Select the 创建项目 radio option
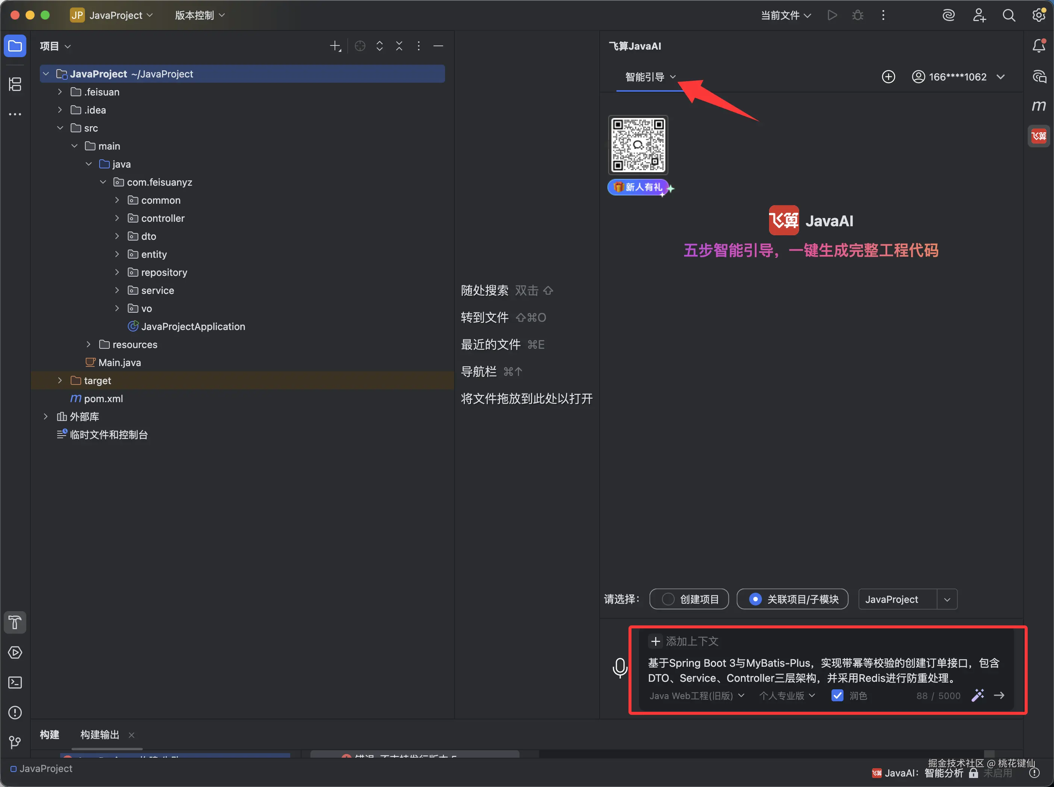Viewport: 1054px width, 787px height. point(668,599)
